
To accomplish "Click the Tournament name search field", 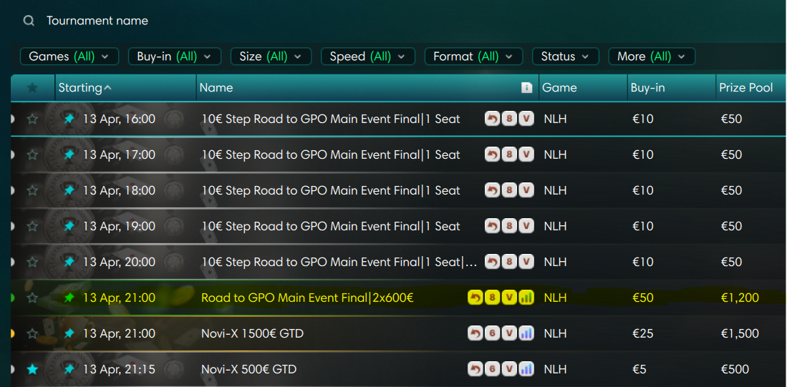I will coord(215,21).
